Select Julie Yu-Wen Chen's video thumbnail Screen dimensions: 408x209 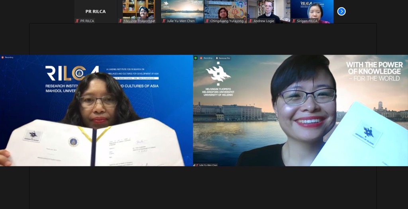(x=182, y=12)
